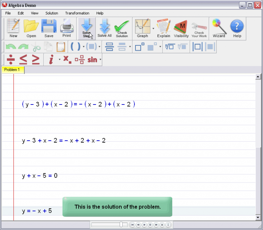Undo with the green left arrow

(x=11, y=47)
